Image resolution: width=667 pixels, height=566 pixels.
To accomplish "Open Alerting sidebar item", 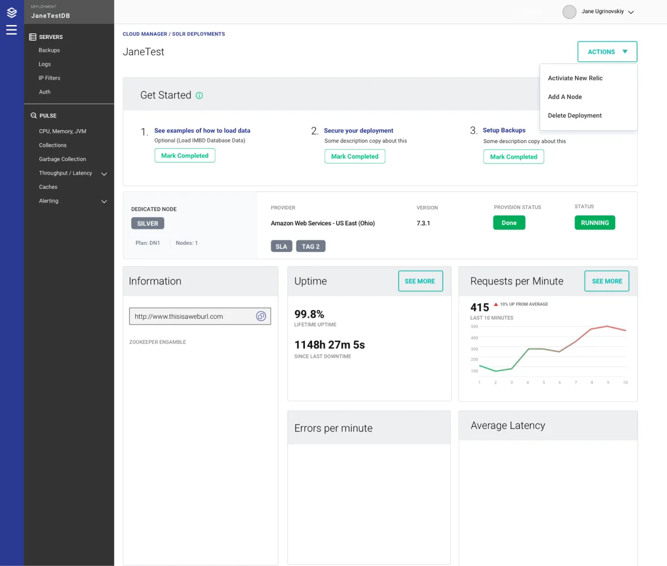I will pyautogui.click(x=48, y=201).
